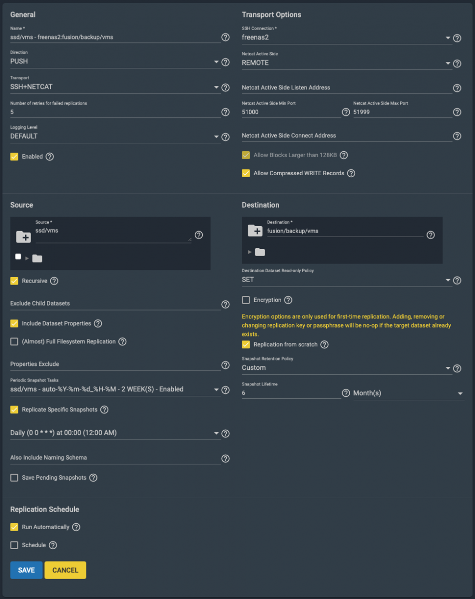Show help for Allow Compressed WRITE Records
Viewport: 475px width, 599px height.
click(x=351, y=173)
